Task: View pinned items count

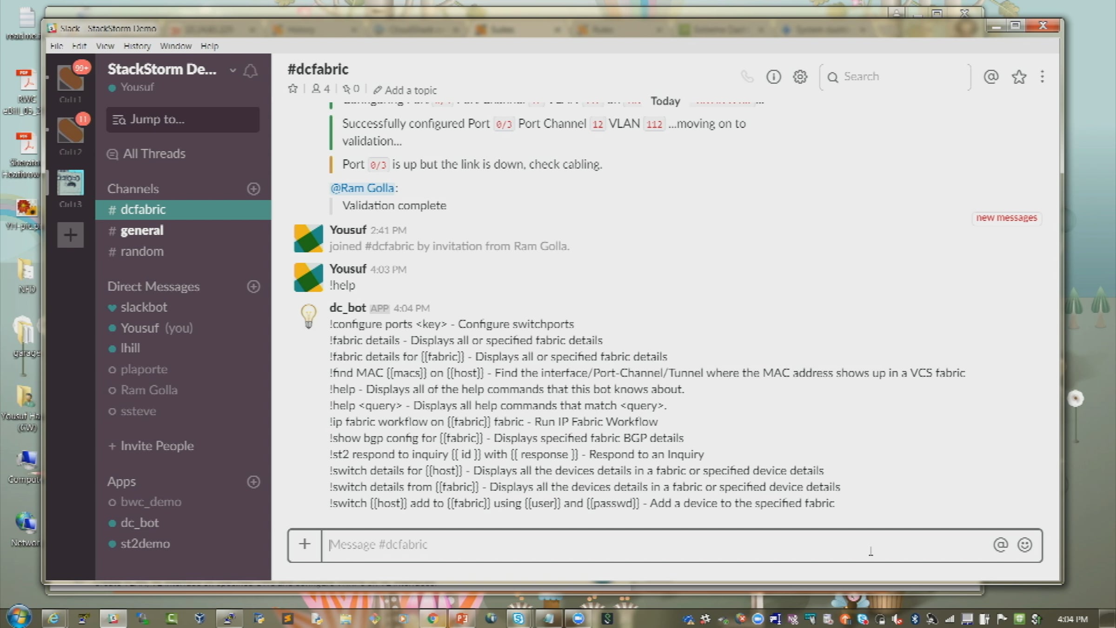Action: click(x=351, y=89)
